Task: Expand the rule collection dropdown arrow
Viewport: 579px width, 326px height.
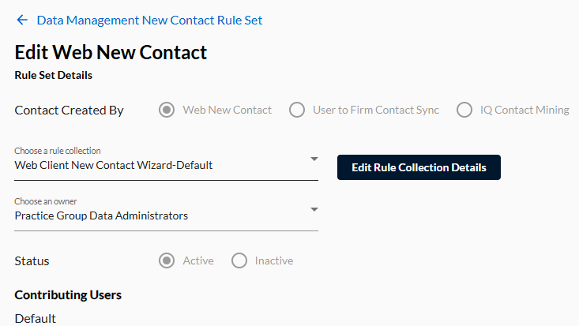Action: [x=314, y=159]
